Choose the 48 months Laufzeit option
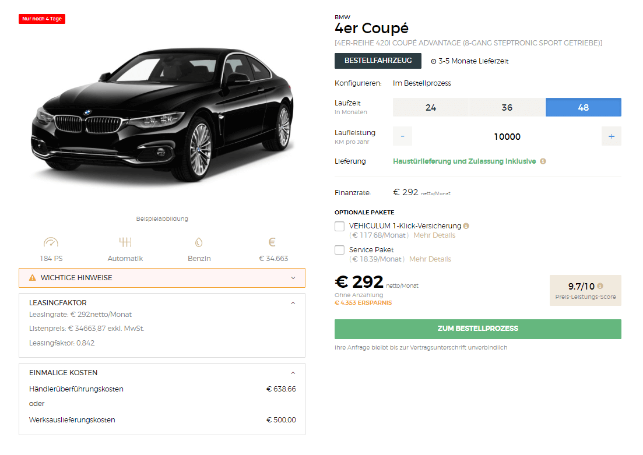Screen dimensions: 643x455 [583, 107]
